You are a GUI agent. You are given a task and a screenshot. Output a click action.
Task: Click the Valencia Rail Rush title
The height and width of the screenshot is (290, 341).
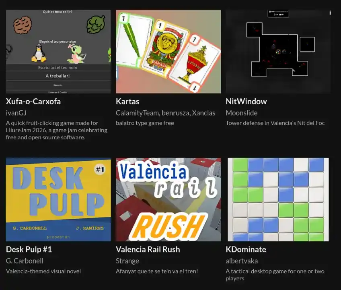148,249
